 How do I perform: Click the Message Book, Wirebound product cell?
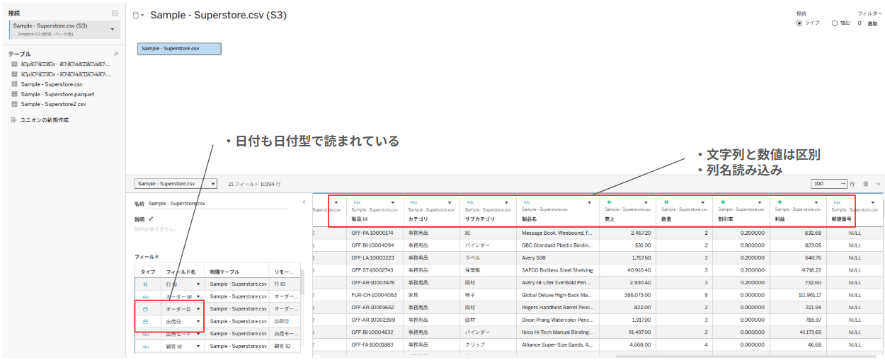pos(558,233)
